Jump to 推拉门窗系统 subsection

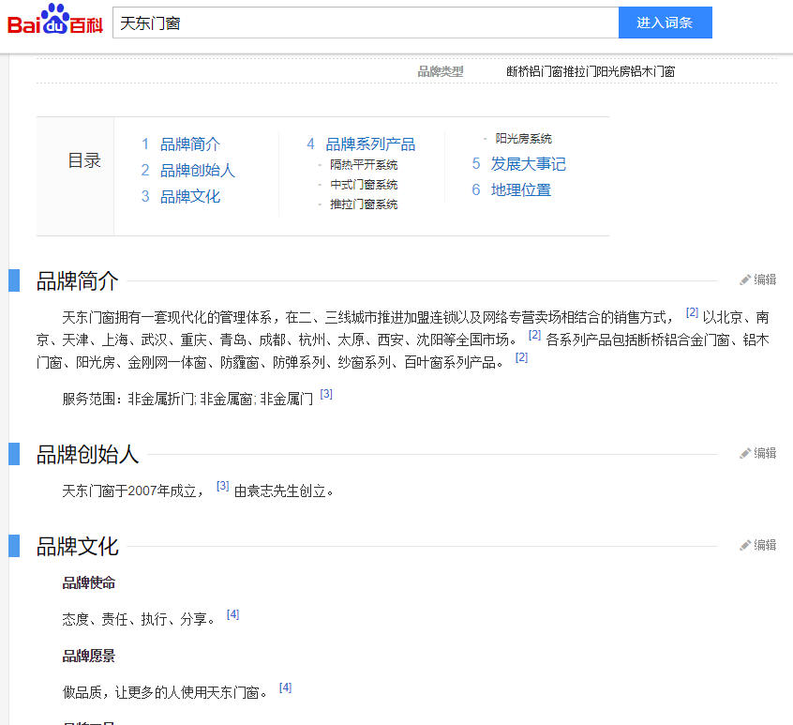pyautogui.click(x=364, y=204)
